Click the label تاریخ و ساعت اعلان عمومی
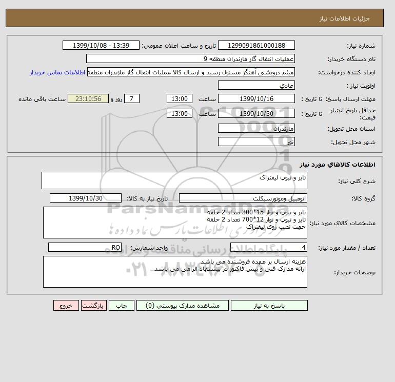The height and width of the screenshot is (382, 395). point(179,46)
